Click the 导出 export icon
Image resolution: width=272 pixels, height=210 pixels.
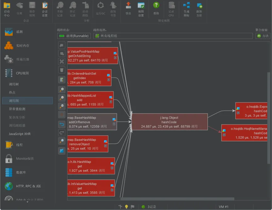[128, 9]
